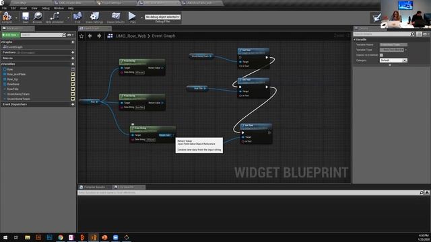
Task: Open the Asset menu
Action: (24, 8)
